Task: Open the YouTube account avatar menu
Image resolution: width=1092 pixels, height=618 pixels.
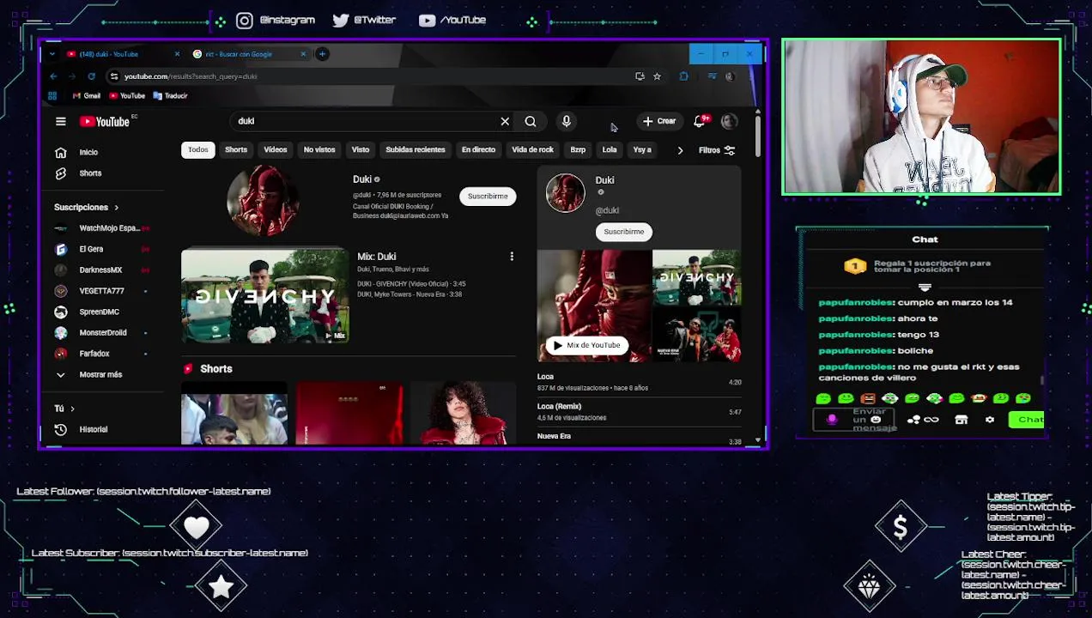Action: 729,121
